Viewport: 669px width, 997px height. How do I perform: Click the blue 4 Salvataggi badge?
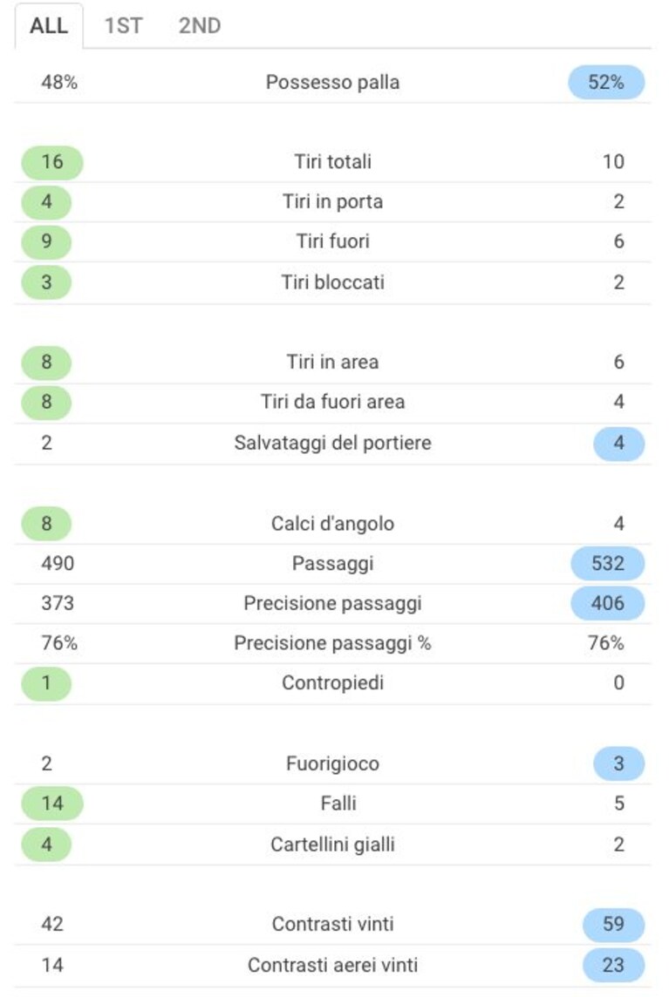tap(618, 444)
